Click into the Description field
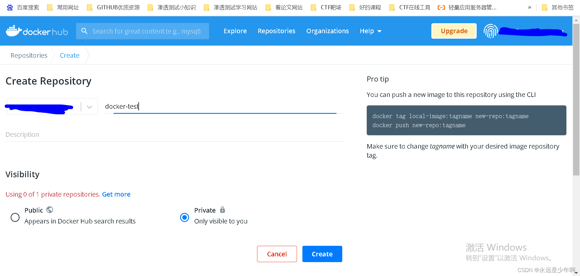 (x=175, y=135)
